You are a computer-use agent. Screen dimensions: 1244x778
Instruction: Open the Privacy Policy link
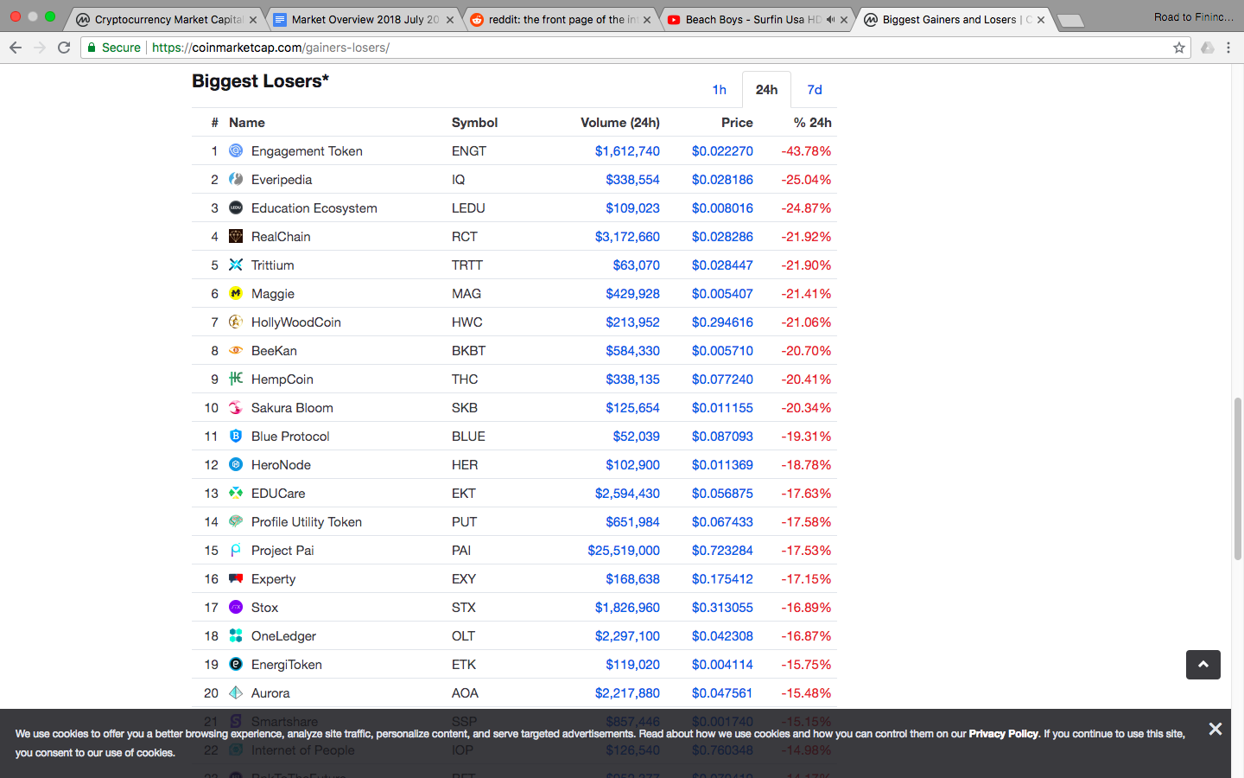(x=1003, y=734)
